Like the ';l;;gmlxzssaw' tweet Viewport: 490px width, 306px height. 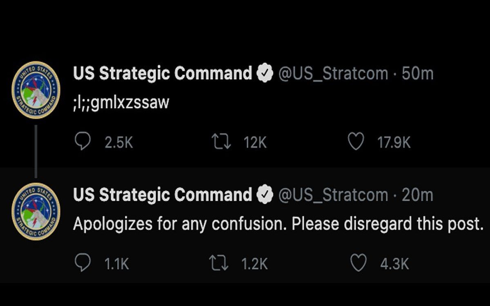[356, 142]
